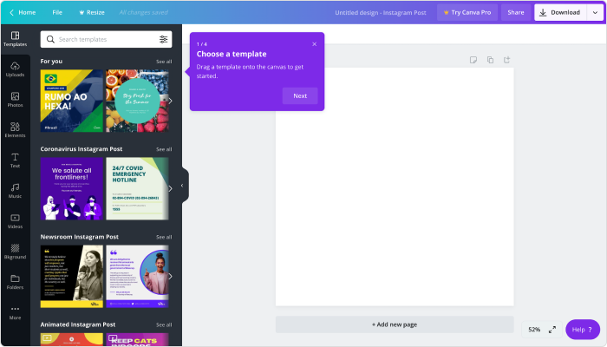Close the Choose a template tooltip
607x347 pixels.
pos(314,44)
